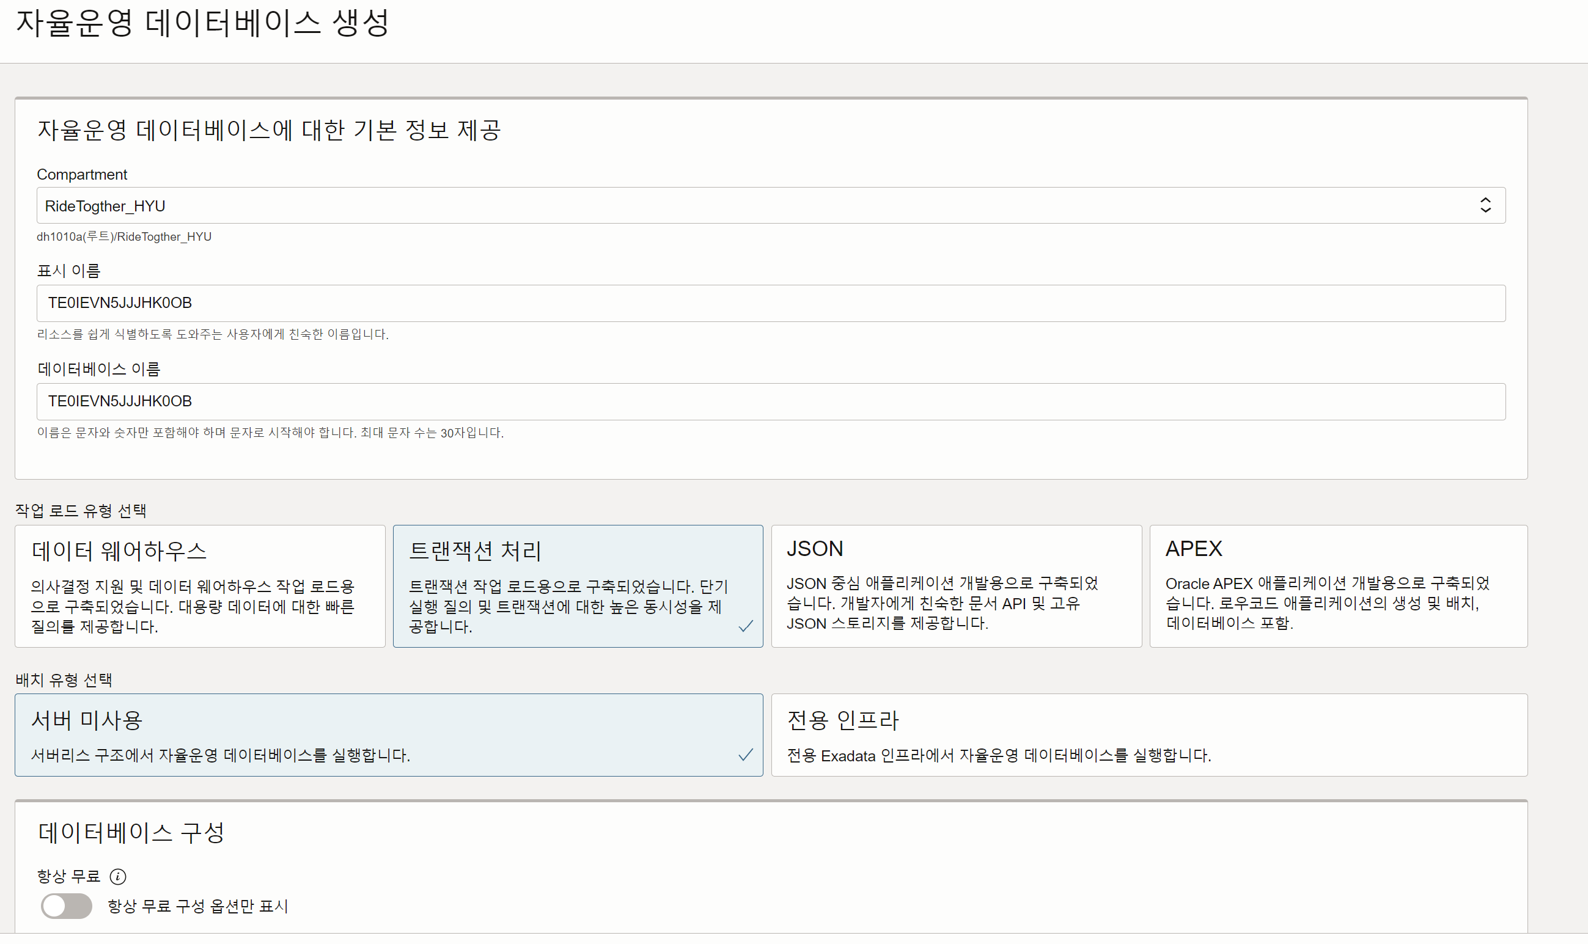Select 전용 인프라 deployment type

(x=1149, y=734)
